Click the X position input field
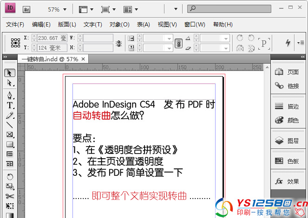Image resolution: width=308 pixels, height=218 pixels. pyautogui.click(x=52, y=38)
